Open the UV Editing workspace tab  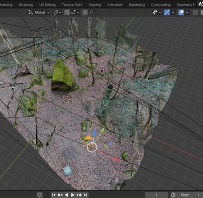click(47, 5)
